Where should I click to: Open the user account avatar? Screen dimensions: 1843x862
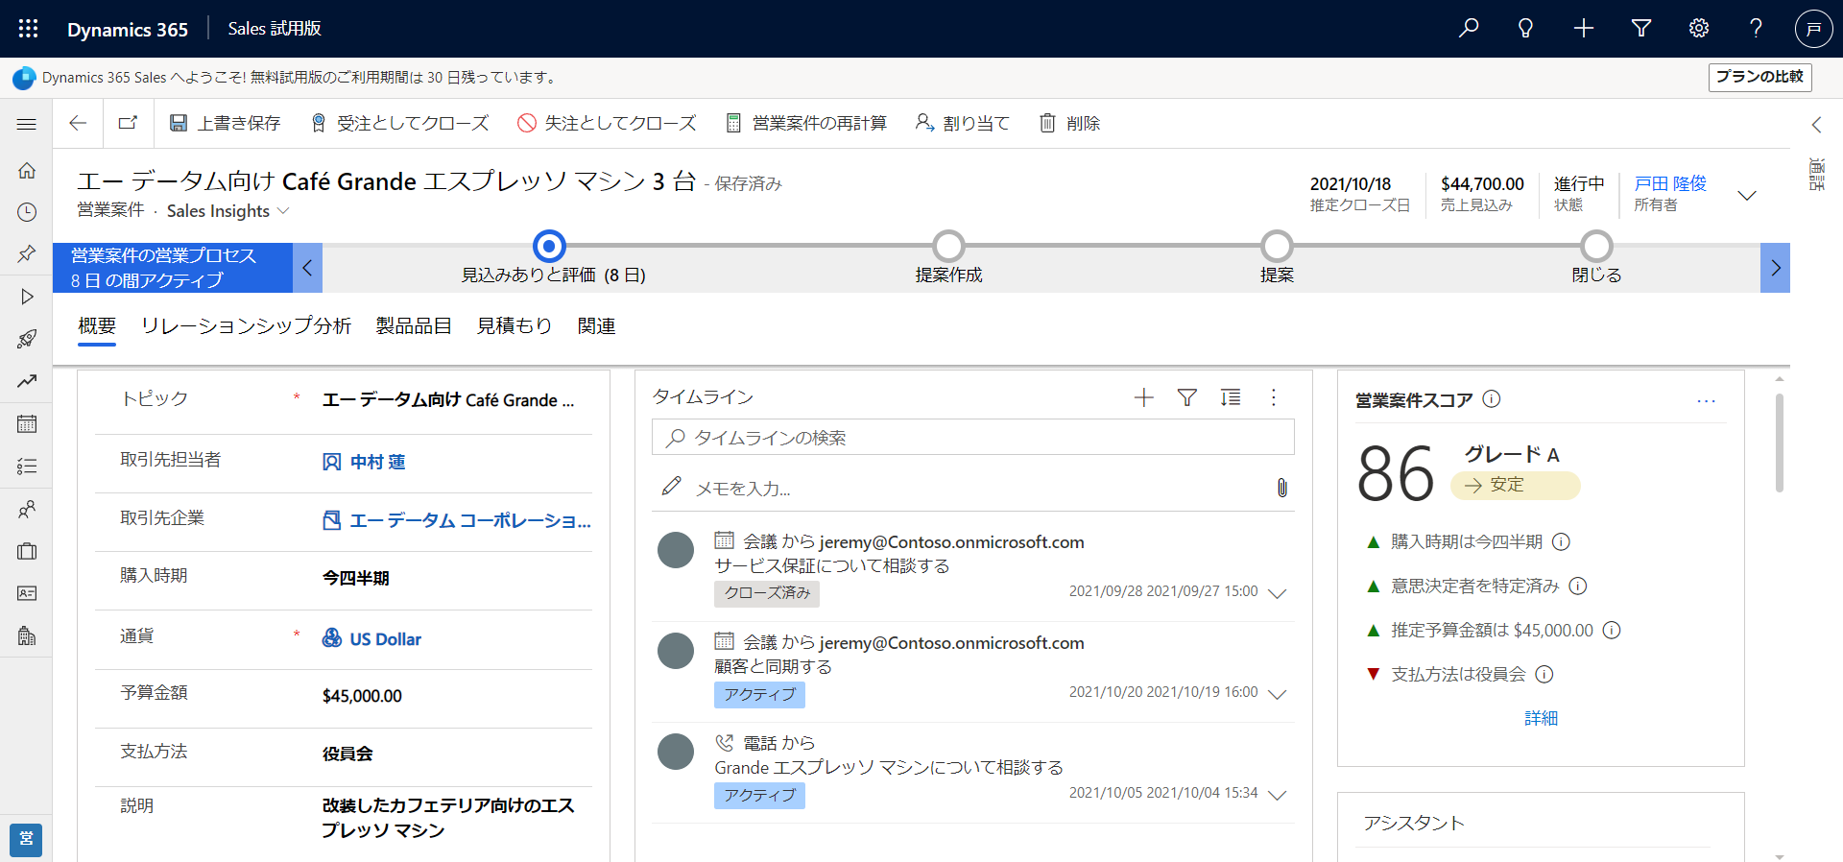coord(1813,29)
